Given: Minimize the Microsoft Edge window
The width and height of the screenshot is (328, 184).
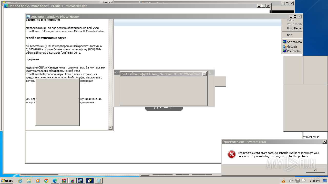Looking at the screenshot, I should 259,6.
